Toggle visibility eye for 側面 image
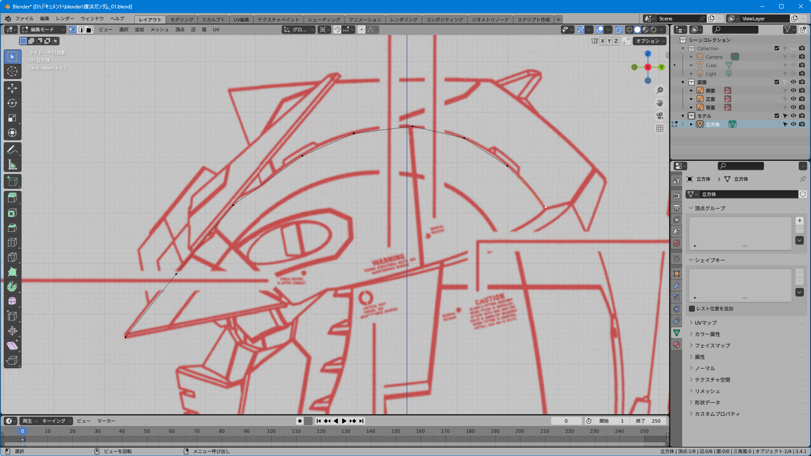This screenshot has width=811, height=456. 793,90
